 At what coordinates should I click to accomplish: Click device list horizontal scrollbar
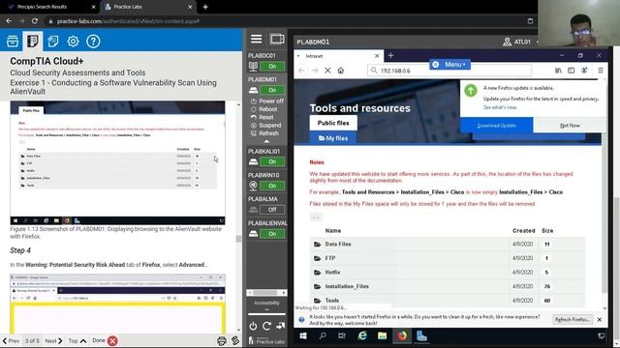pos(266,292)
